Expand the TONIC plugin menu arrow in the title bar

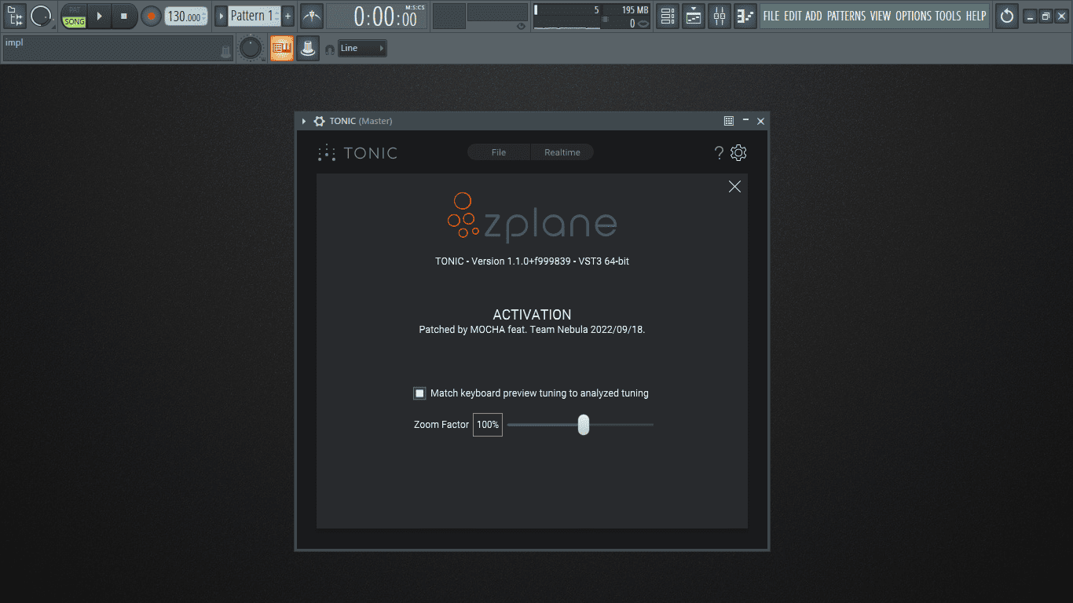point(304,121)
